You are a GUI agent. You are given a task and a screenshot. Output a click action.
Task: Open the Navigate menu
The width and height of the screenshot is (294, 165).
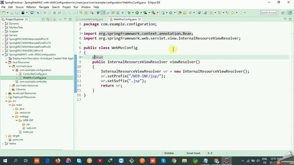[x=44, y=7]
